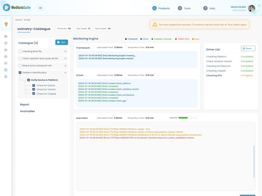Click Marie Muller's avatar photo
This screenshot has height=196, width=262.
click(x=252, y=8)
